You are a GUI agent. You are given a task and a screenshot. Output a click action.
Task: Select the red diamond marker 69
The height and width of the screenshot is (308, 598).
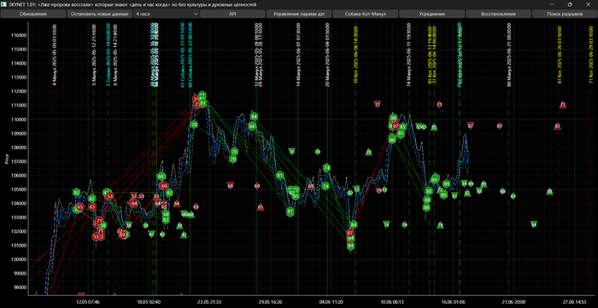click(257, 186)
